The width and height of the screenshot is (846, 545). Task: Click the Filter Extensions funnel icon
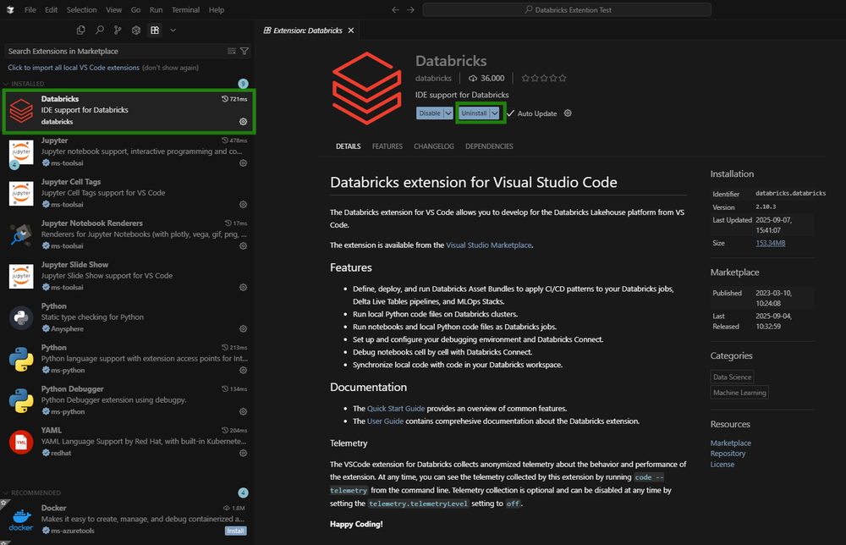coord(244,50)
